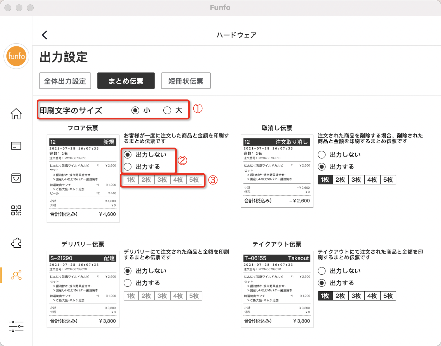The height and width of the screenshot is (346, 441).
Task: Open the card/register icon in the sidebar
Action: coord(16,146)
